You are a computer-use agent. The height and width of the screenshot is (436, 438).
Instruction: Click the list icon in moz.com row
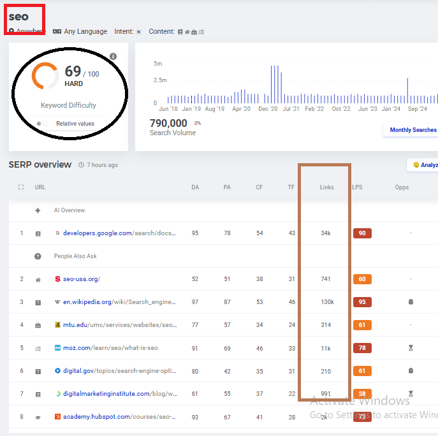tap(38, 348)
